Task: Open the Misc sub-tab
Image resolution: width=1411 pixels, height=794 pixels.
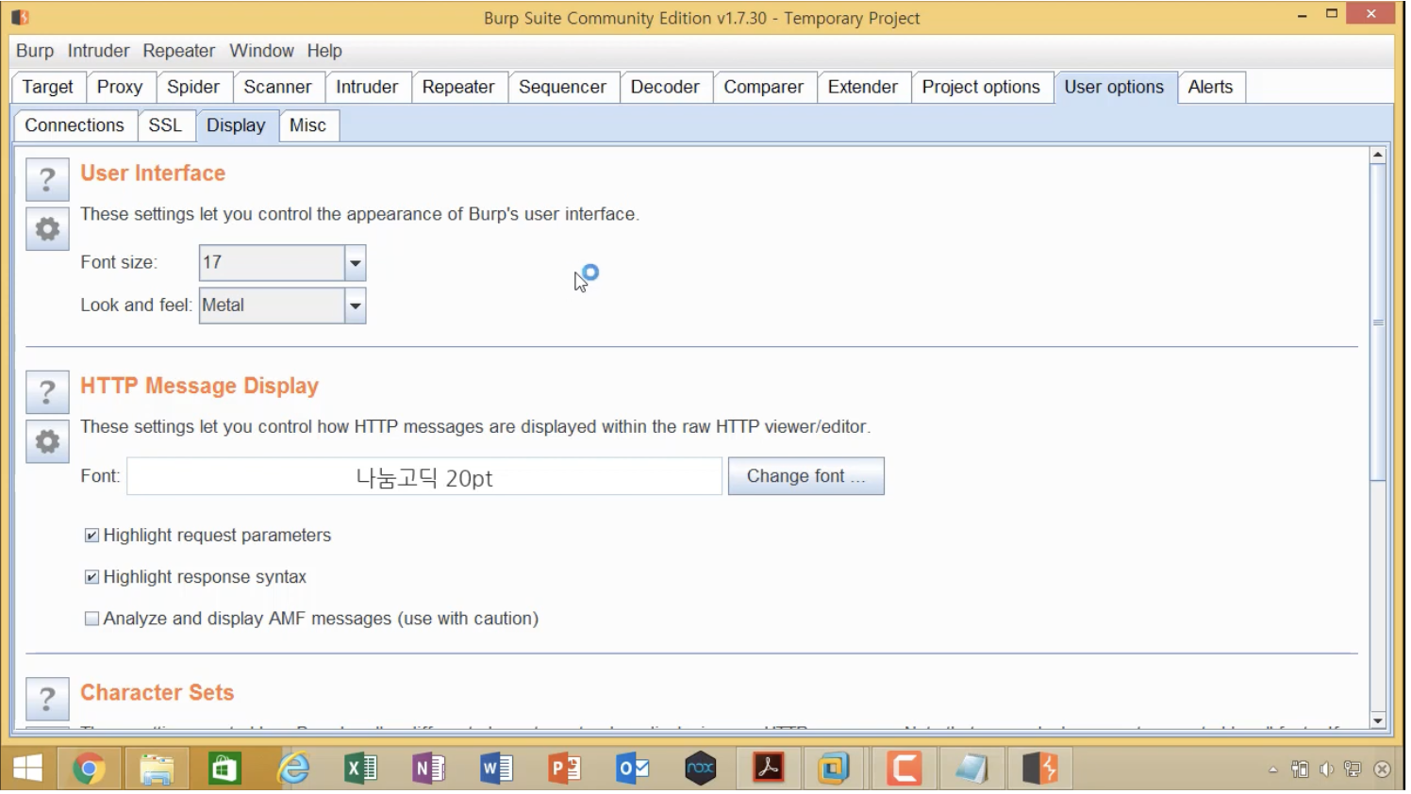Action: 307,125
